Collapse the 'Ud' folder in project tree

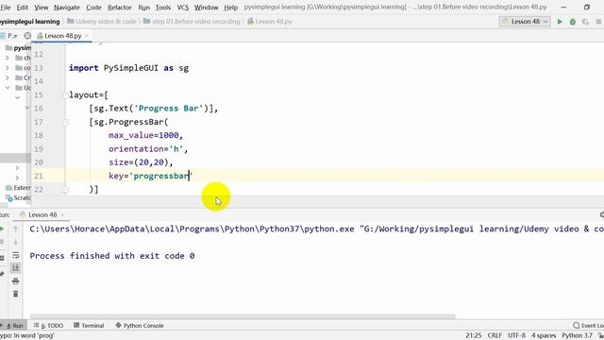(8, 88)
